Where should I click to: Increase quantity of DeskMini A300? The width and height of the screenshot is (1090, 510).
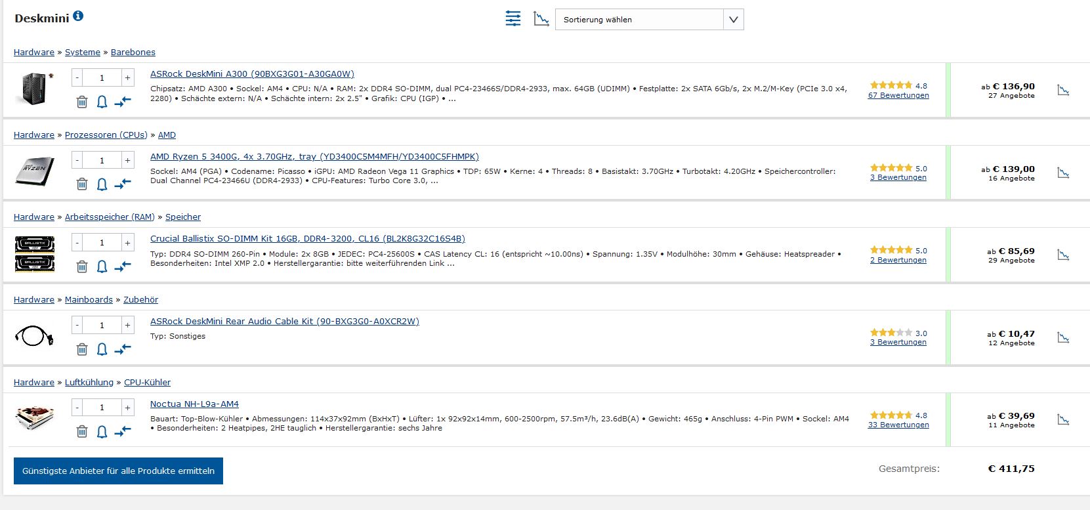pyautogui.click(x=127, y=78)
